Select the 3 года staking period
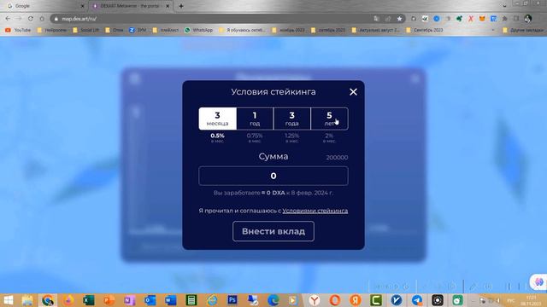 click(292, 119)
